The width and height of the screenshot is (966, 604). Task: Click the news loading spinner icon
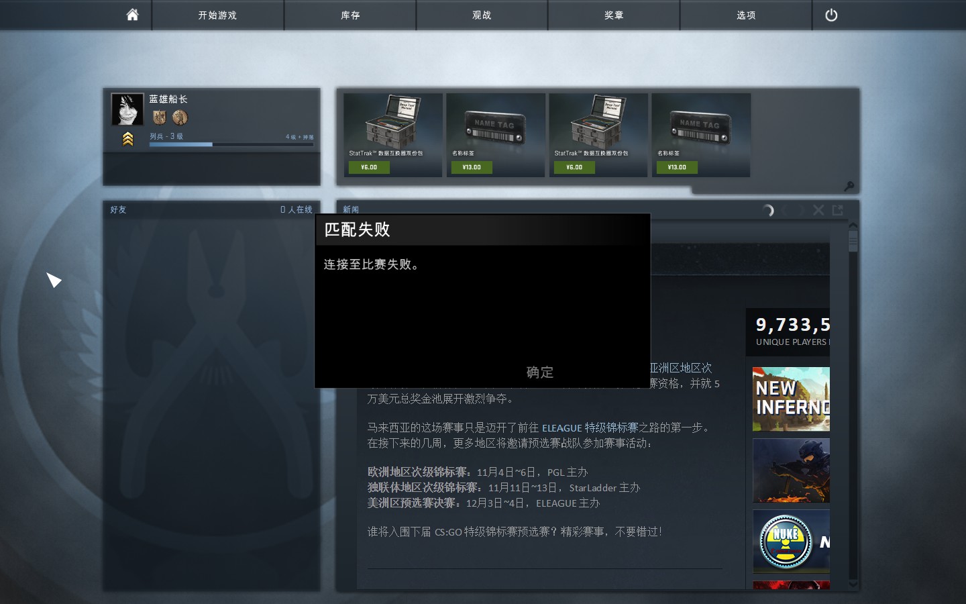pyautogui.click(x=769, y=210)
